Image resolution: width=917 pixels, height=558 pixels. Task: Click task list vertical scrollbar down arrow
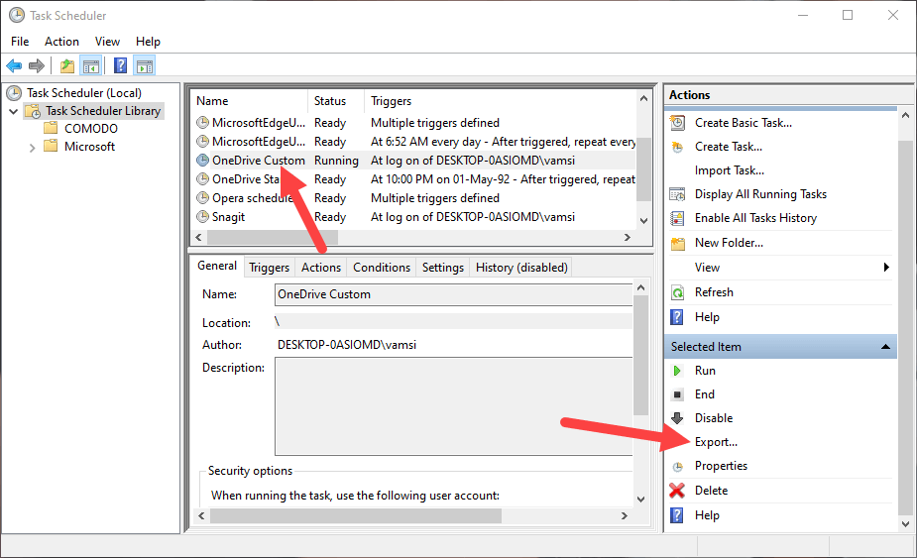(x=644, y=221)
